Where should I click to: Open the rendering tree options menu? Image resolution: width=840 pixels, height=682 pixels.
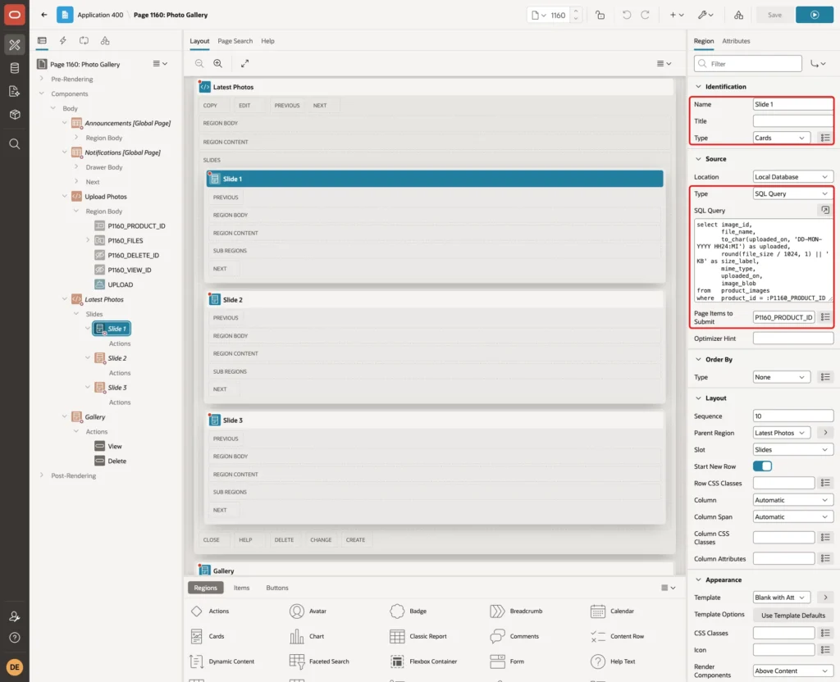coord(160,64)
